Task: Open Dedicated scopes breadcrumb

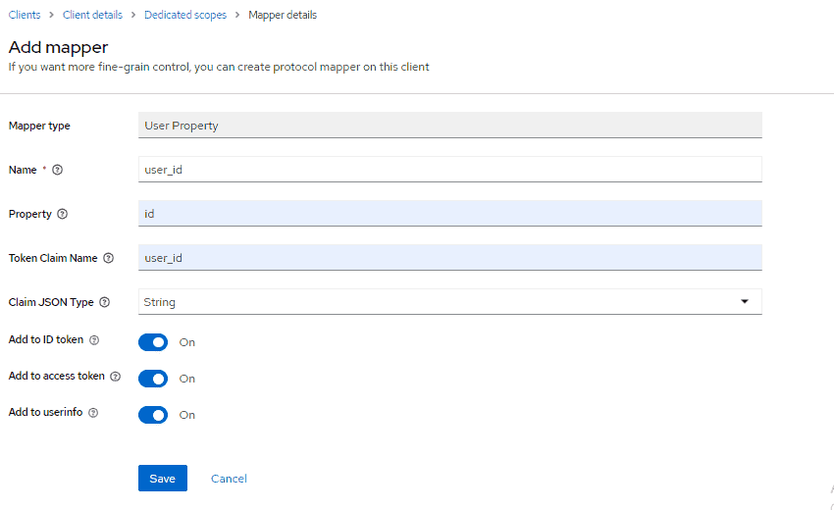Action: pyautogui.click(x=185, y=15)
